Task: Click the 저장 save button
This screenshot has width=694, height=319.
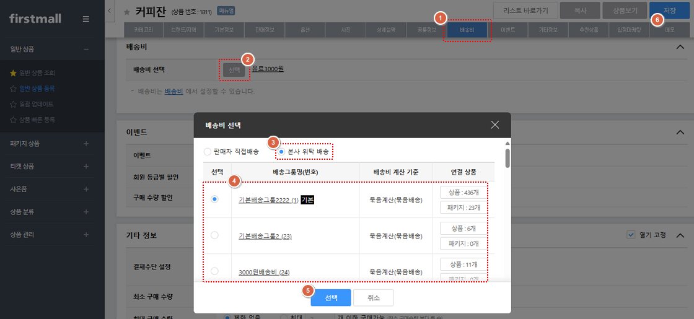Action: click(669, 10)
